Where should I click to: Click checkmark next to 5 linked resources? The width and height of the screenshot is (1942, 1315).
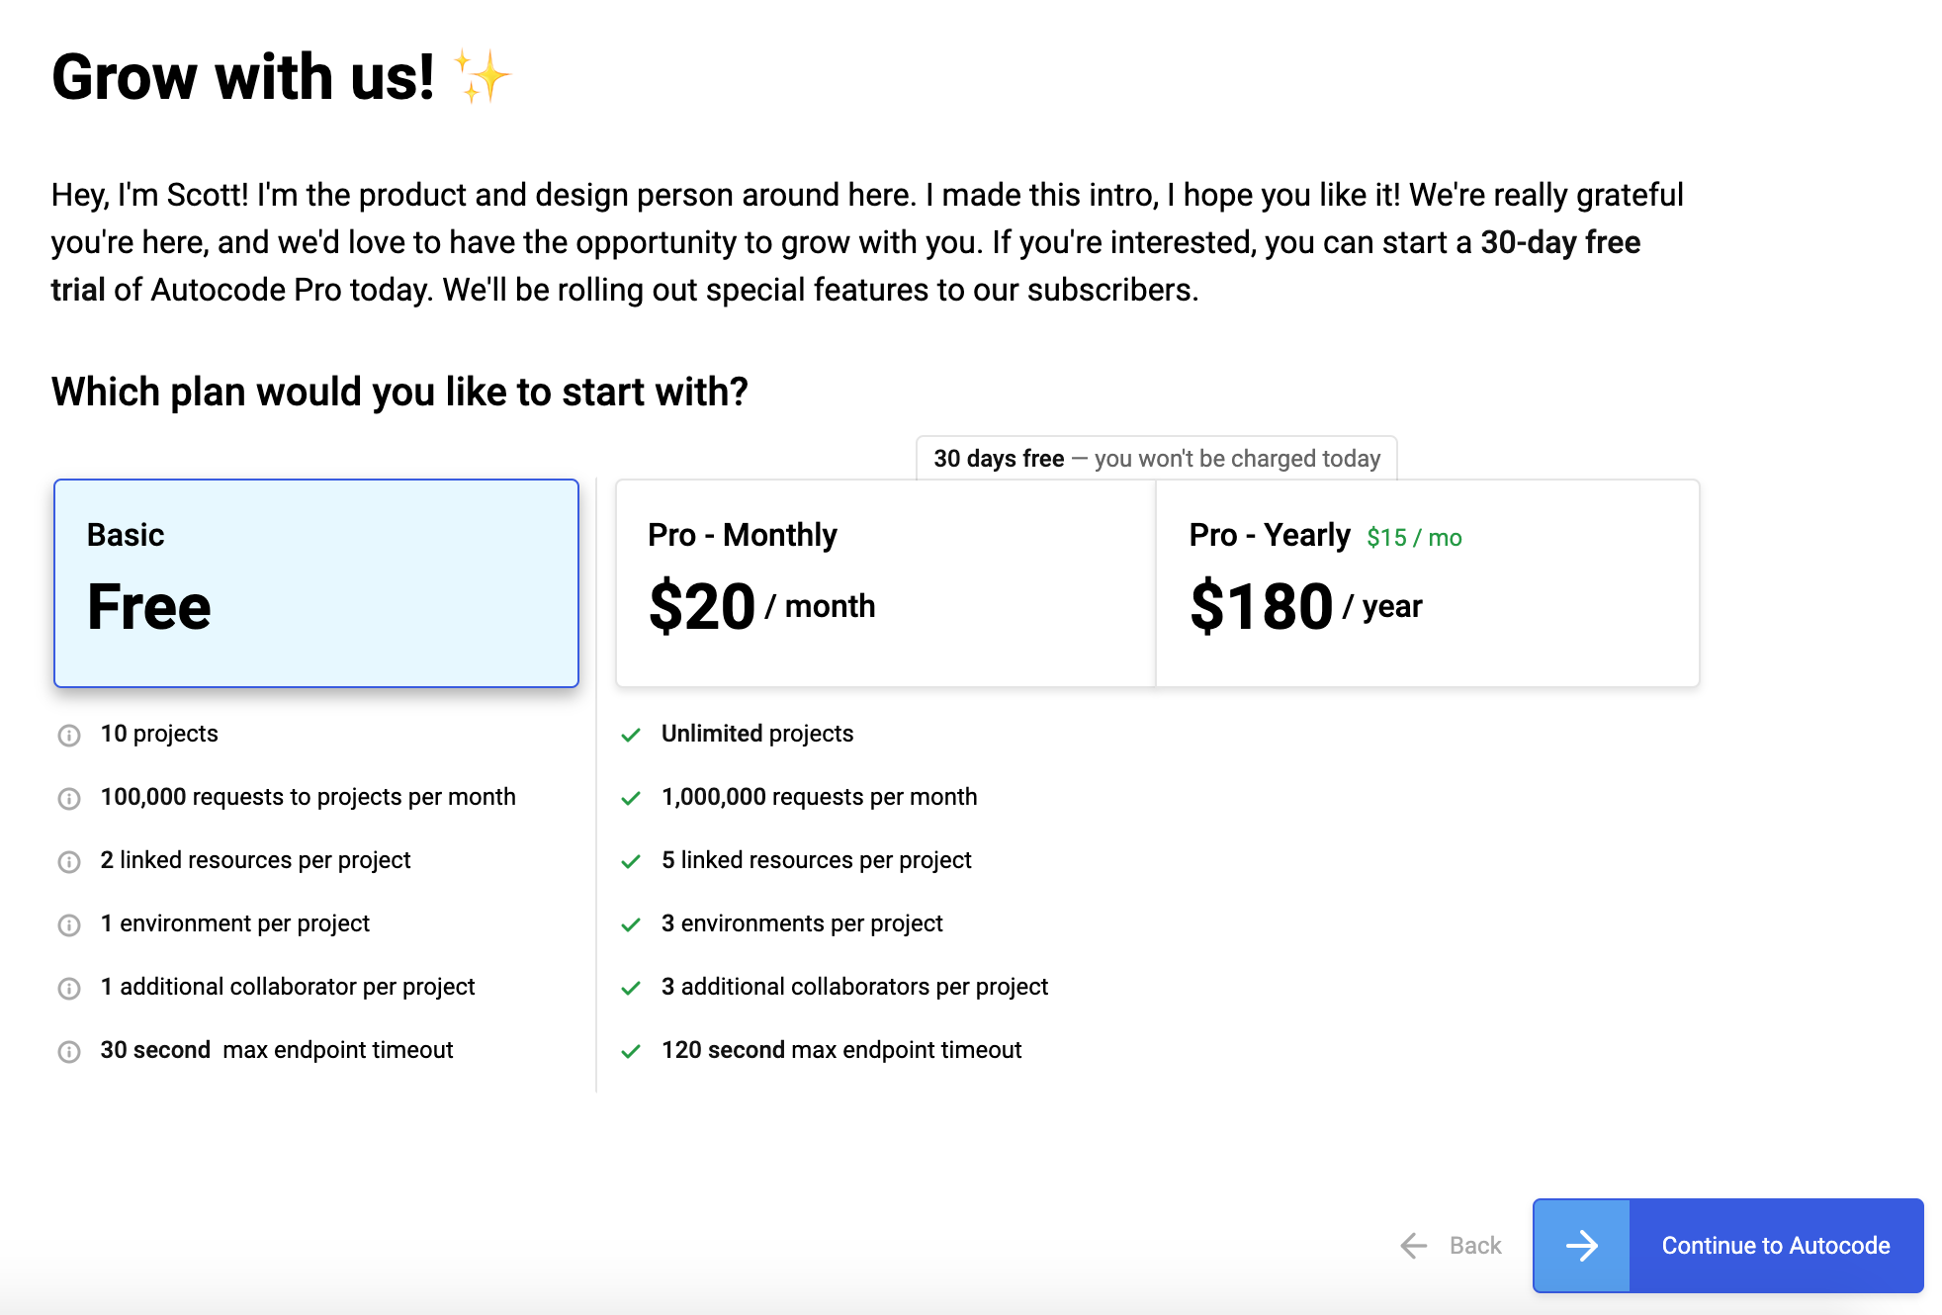pyautogui.click(x=631, y=861)
